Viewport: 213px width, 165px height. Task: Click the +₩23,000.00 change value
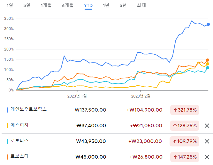coord(145,141)
